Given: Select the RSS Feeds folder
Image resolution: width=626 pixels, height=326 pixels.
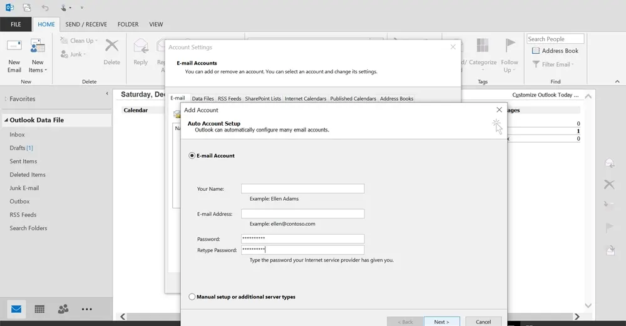Looking at the screenshot, I should [23, 215].
